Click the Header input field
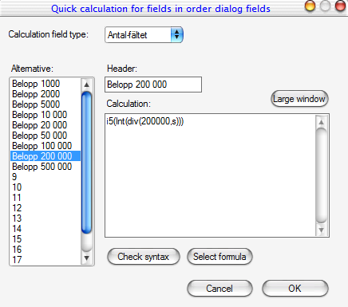 coord(153,85)
